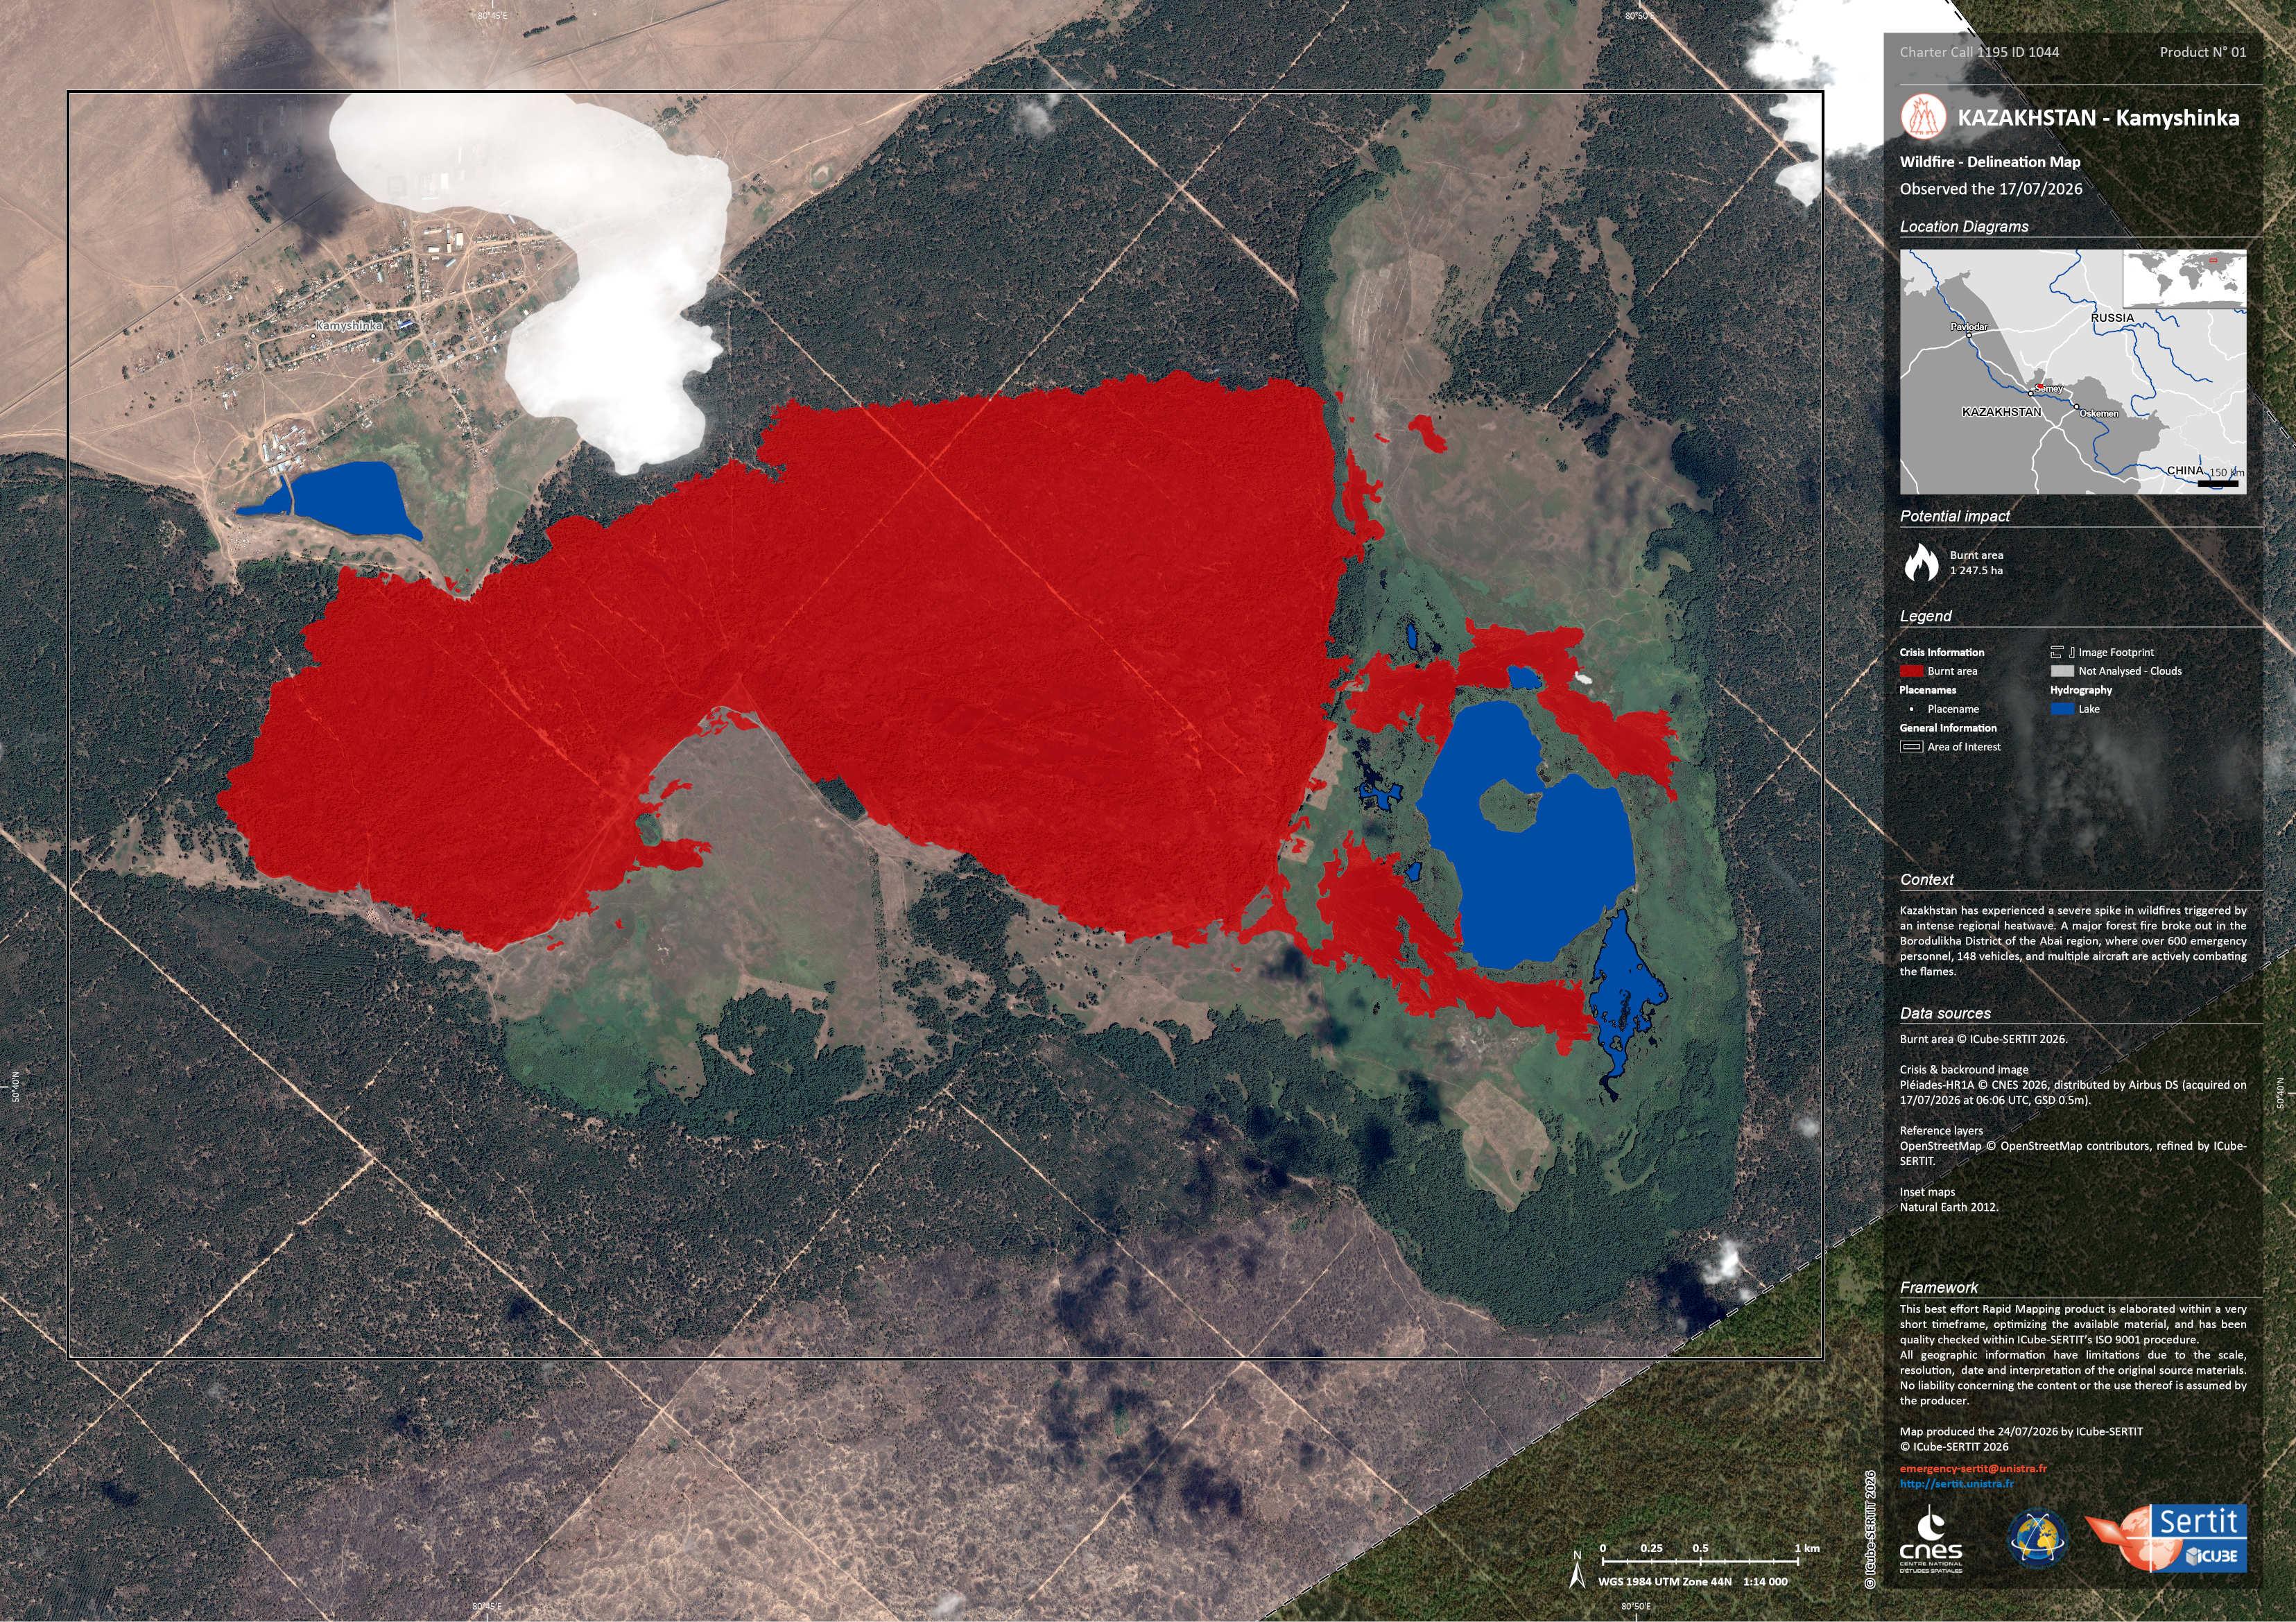Click the 'Inset maps' line
The image size is (2296, 1622).
coord(1927,1192)
